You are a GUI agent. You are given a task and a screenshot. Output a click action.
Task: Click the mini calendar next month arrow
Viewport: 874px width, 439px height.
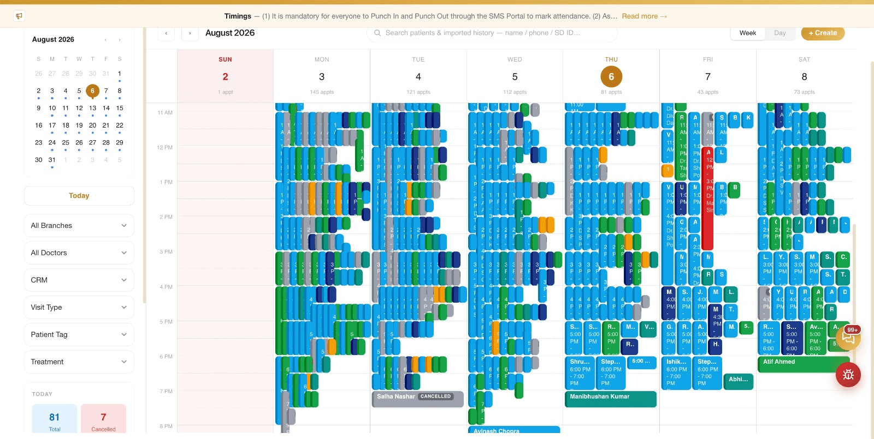pos(120,40)
